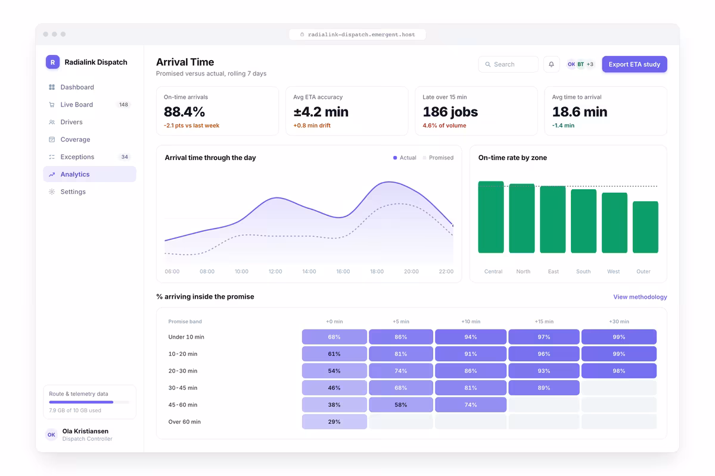715x476 pixels.
Task: Click Ola Kristiansen's profile avatar
Action: [x=51, y=435]
